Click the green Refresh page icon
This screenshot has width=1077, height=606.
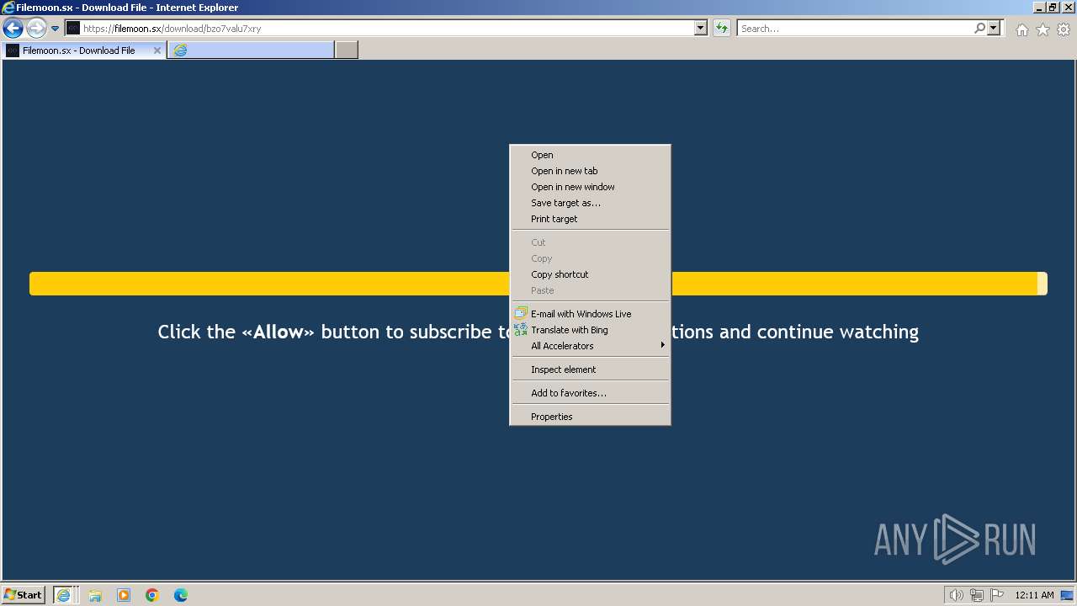(x=721, y=29)
